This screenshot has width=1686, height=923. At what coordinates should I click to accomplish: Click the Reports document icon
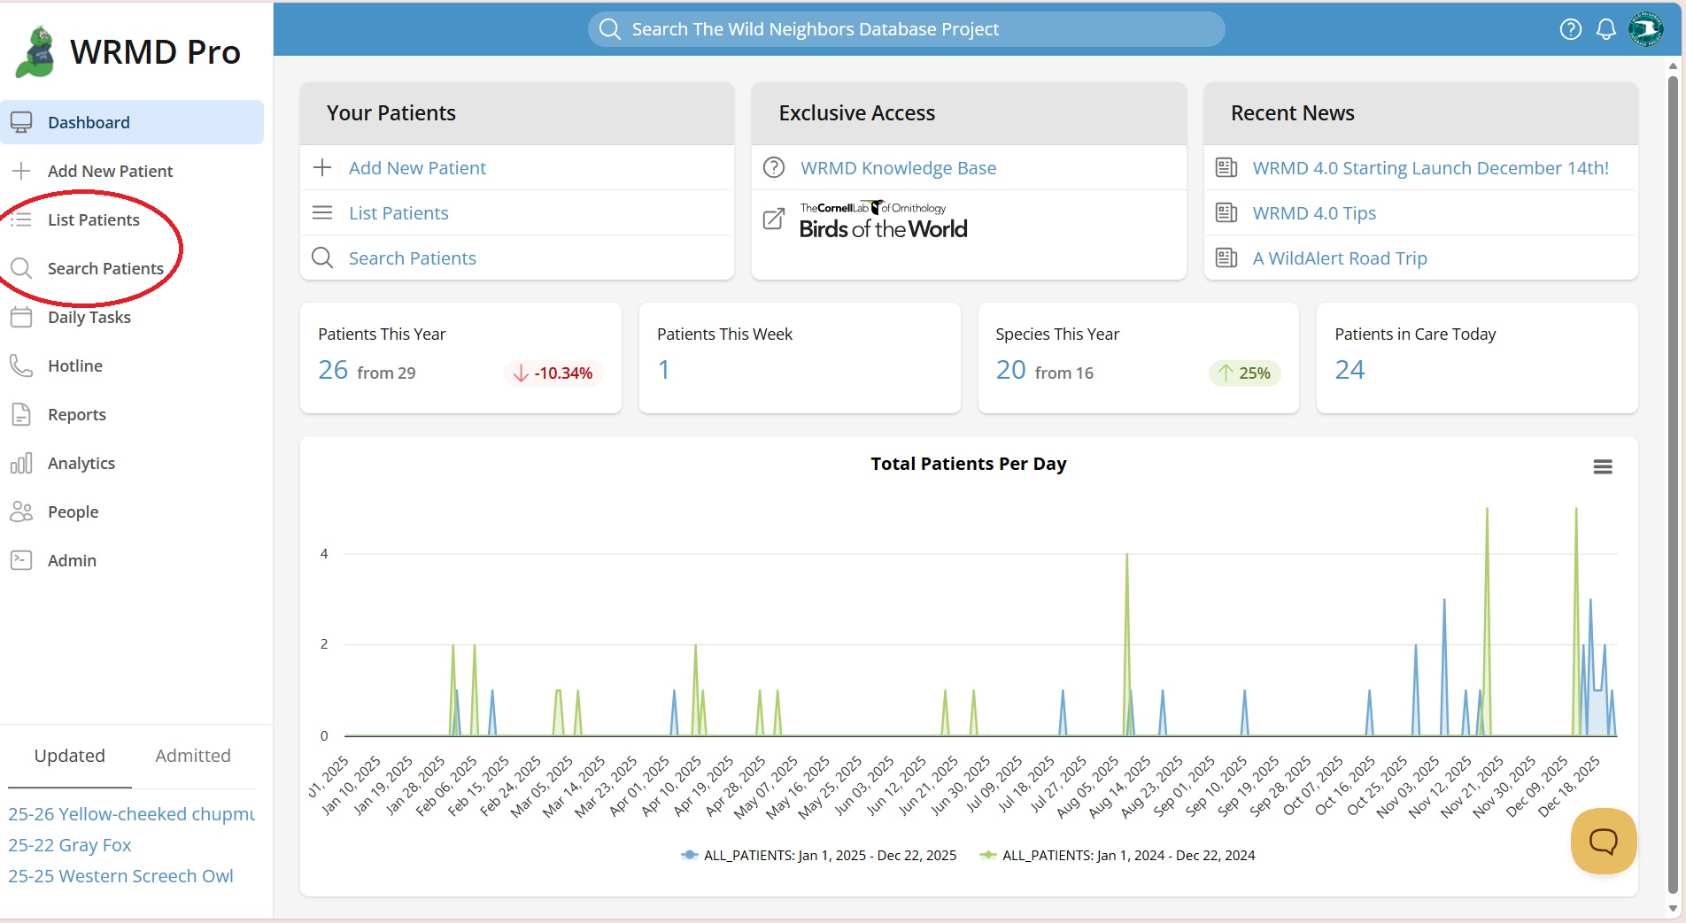click(21, 414)
